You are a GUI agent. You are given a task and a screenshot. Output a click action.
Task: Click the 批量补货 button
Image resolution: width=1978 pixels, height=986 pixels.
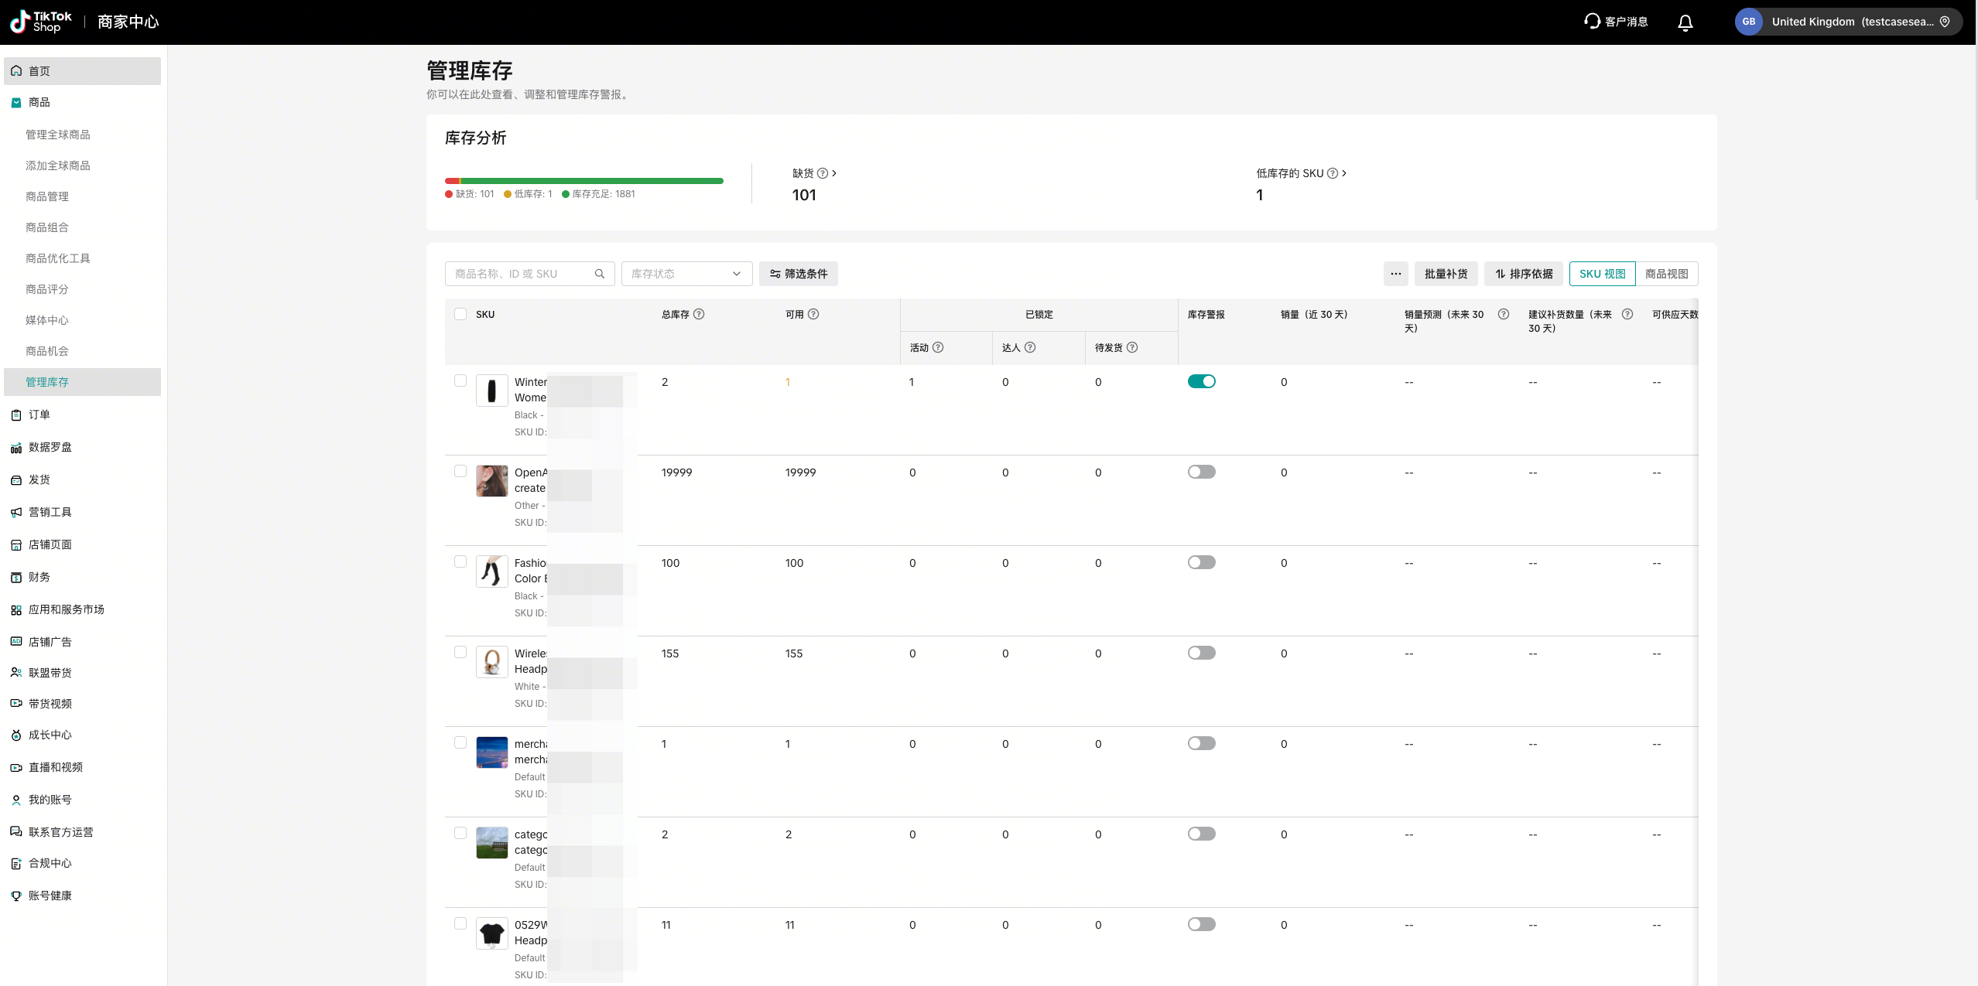pos(1446,274)
